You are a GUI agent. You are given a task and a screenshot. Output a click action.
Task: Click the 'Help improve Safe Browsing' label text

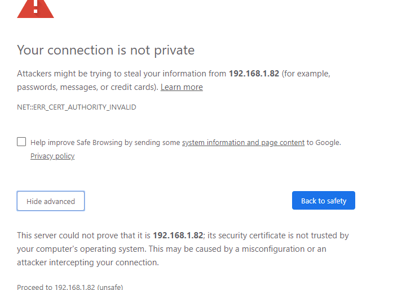105,142
